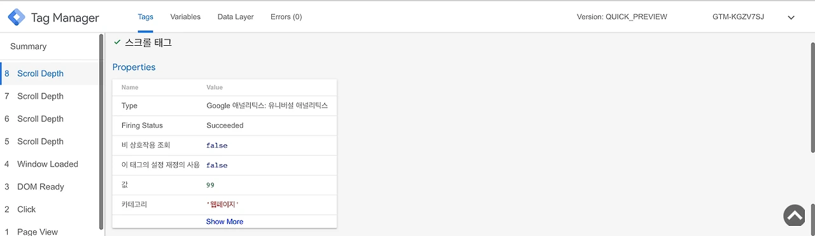Screen dimensions: 815x236
Task: Select event 5 Scroll Depth
Action: 50,141
